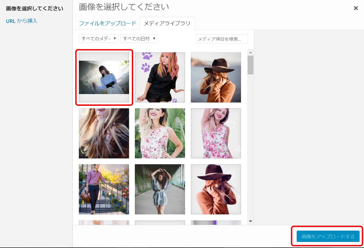Expand the すべての日付 date filter dropdown

[x=139, y=39]
